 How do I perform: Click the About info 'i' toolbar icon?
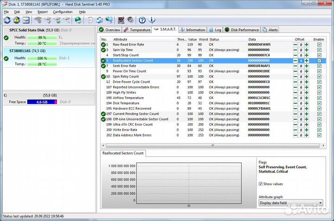coord(151,20)
